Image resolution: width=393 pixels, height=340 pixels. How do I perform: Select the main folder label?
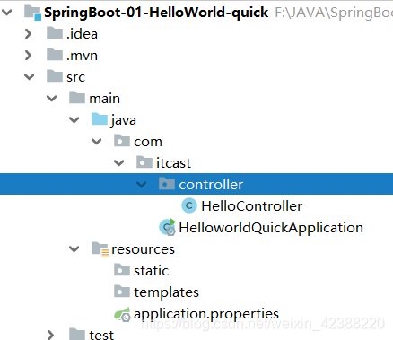tap(104, 99)
